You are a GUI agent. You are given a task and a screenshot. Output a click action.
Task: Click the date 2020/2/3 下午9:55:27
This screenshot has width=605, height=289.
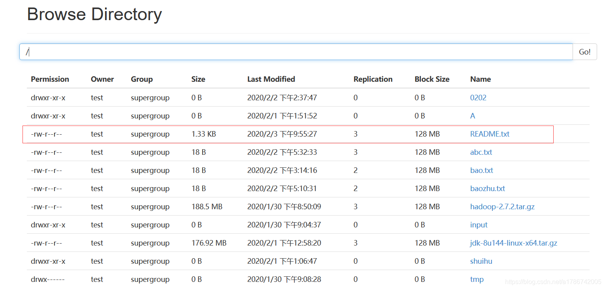tap(282, 134)
